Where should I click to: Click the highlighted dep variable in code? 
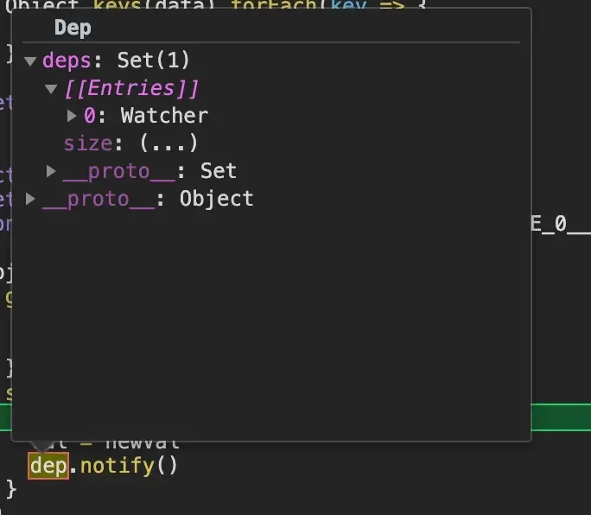tap(48, 467)
